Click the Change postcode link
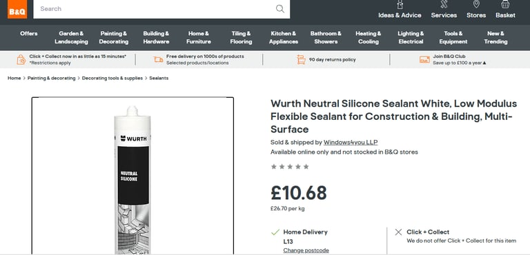Image resolution: width=530 pixels, height=255 pixels. pos(306,250)
